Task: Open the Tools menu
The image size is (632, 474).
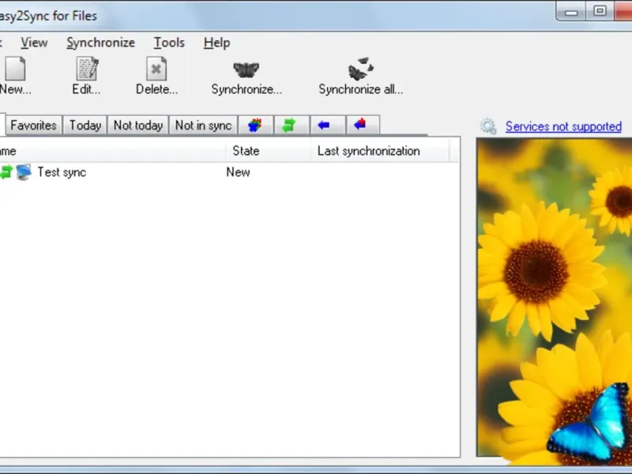Action: [x=169, y=43]
